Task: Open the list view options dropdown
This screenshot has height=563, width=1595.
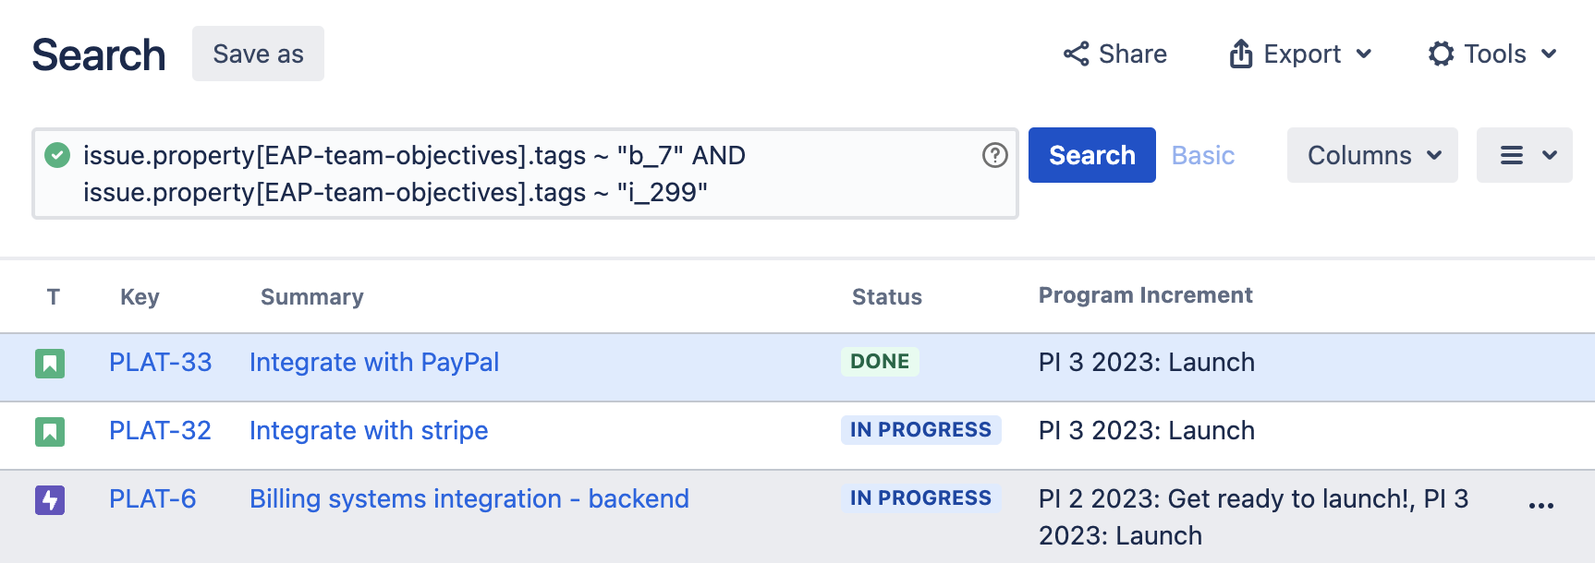Action: pos(1524,155)
